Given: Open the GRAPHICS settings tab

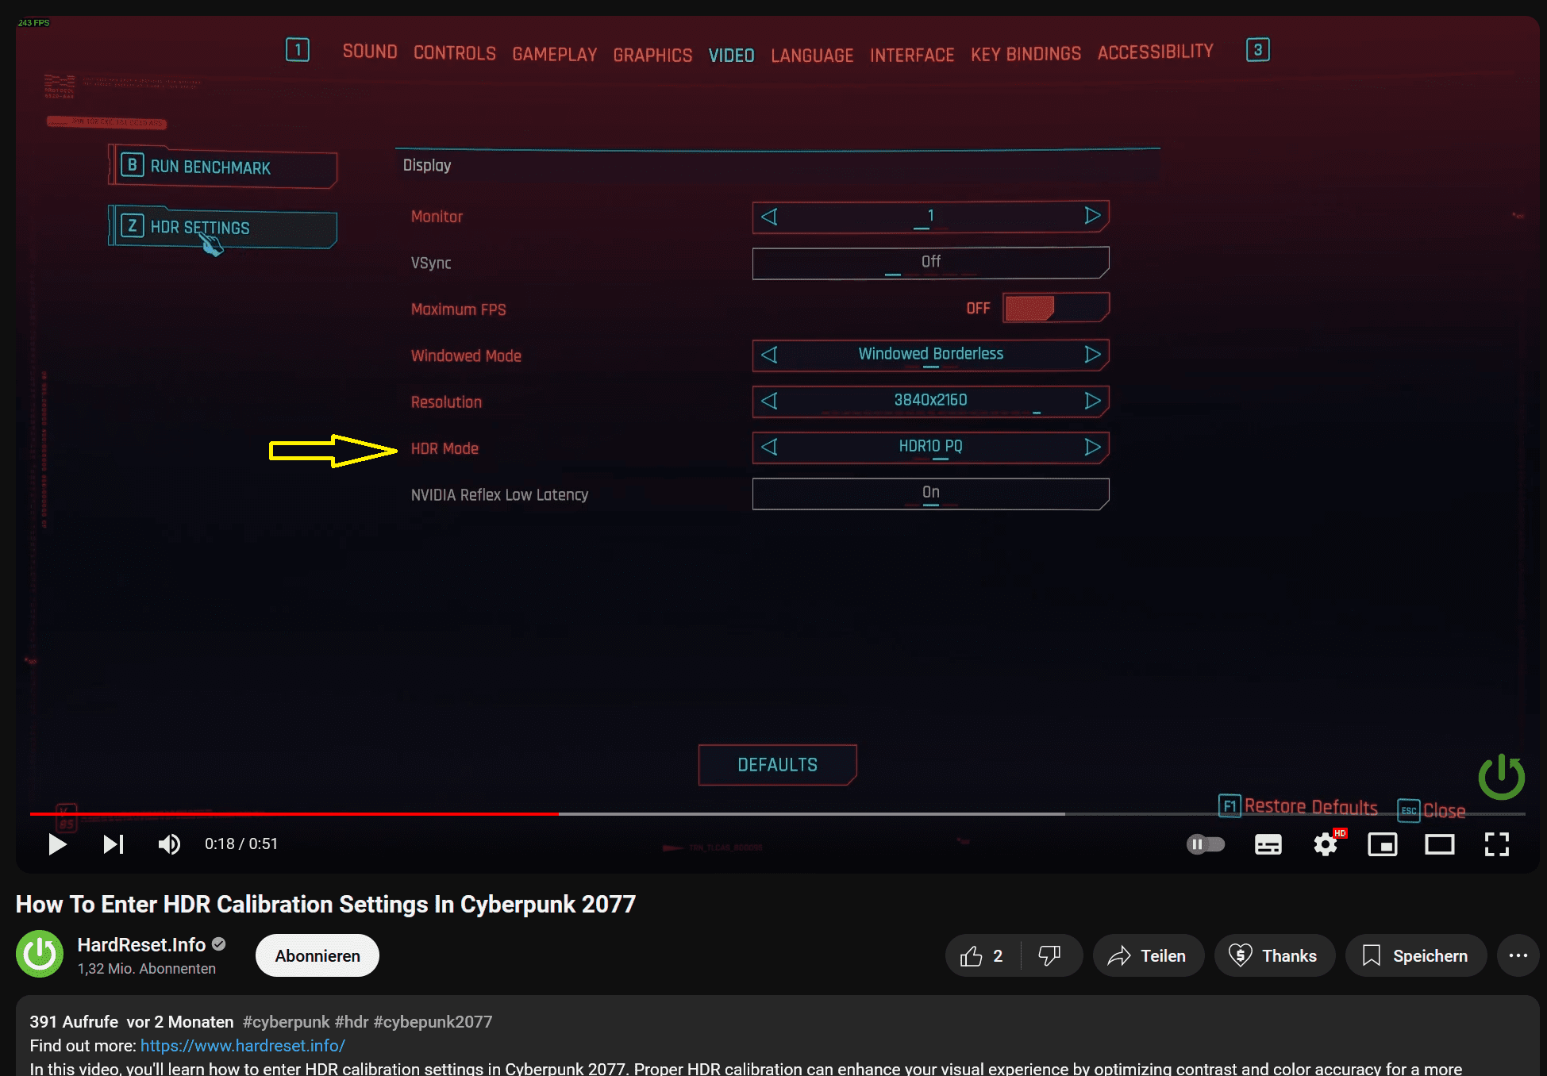Looking at the screenshot, I should point(652,55).
